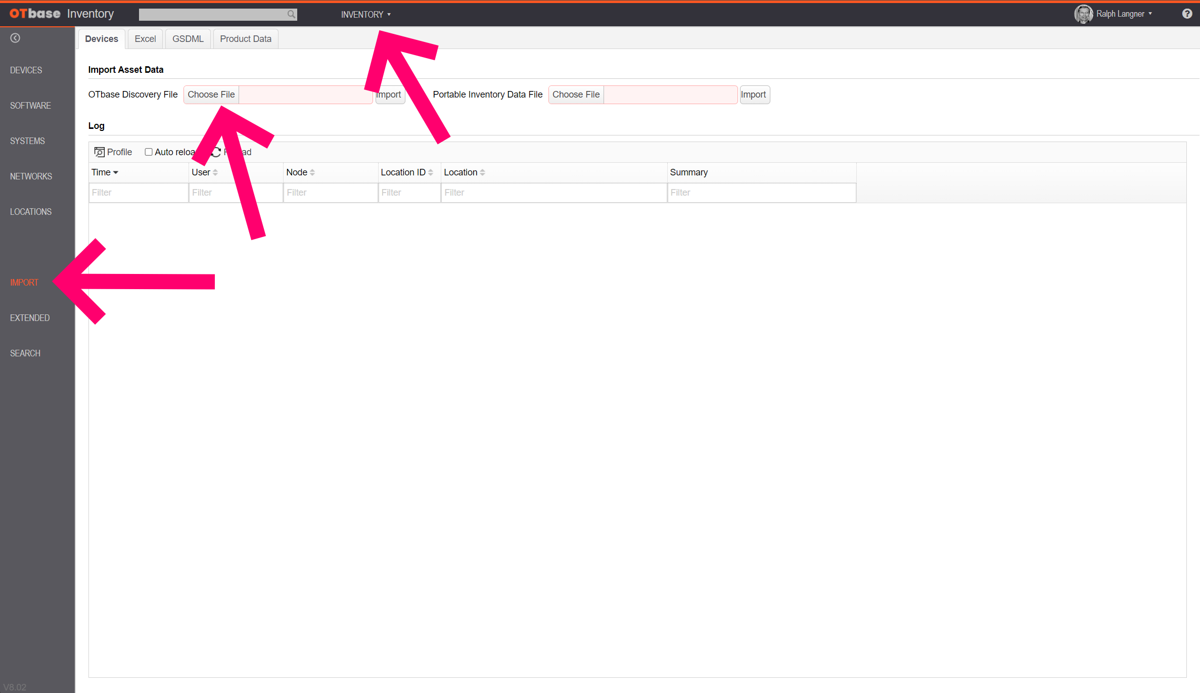Click the Summary column filter field
Screen dimensions: 1200x693
(761, 193)
